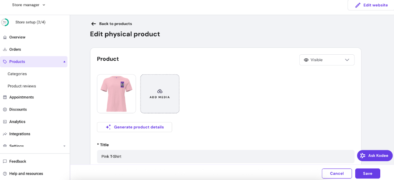Open the Store manager dropdown
The height and width of the screenshot is (180, 394).
(29, 5)
